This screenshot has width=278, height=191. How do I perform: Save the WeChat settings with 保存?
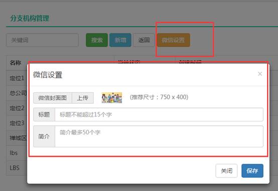click(252, 171)
